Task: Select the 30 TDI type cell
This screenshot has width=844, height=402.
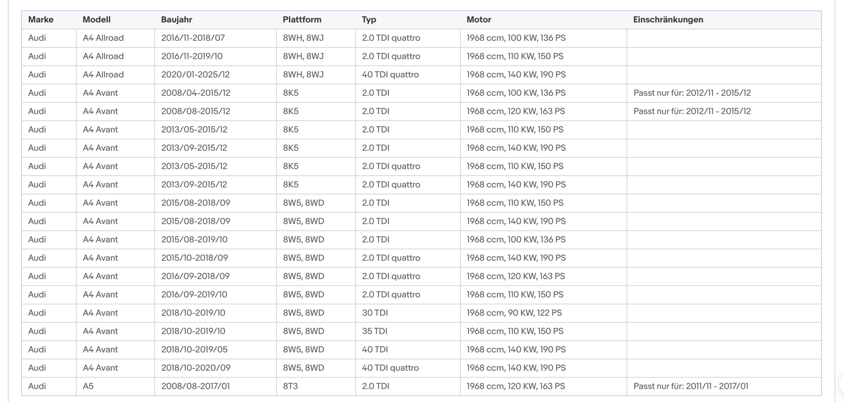Action: click(x=408, y=313)
